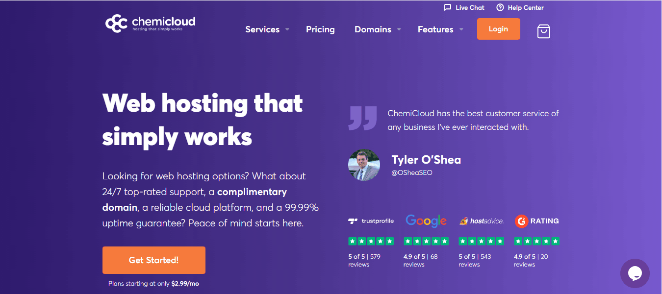Screen dimensions: 662x294
Task: Click the hostadvice logo
Action: (482, 221)
